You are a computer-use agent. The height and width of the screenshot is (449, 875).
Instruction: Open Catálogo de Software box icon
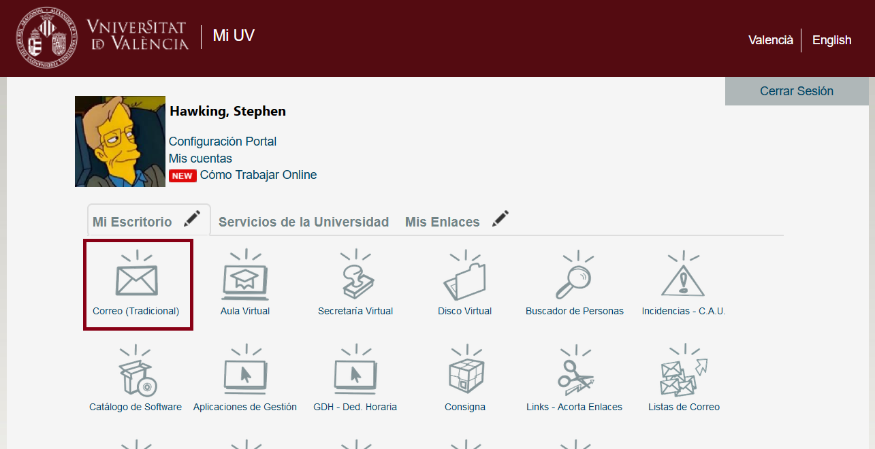(x=136, y=376)
